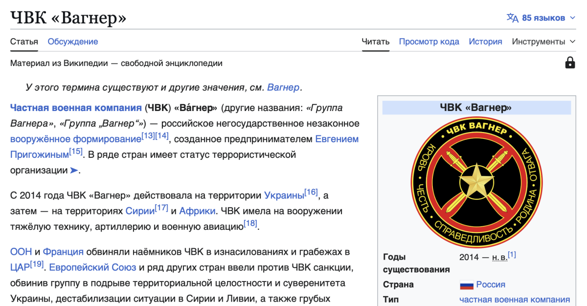The height and width of the screenshot is (306, 587).
Task: Click the Страна infobox label
Action: pyautogui.click(x=398, y=284)
